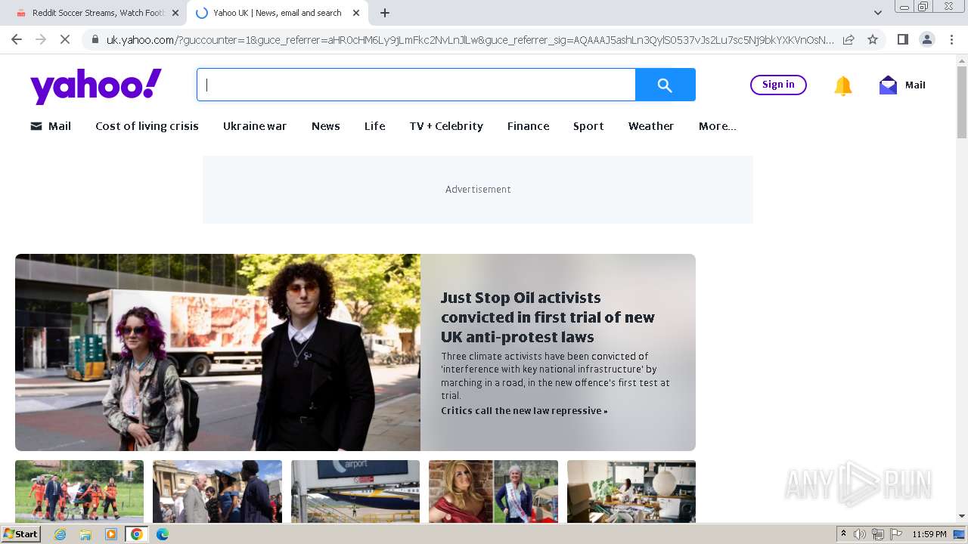Open the woman with sash story thumbnail
The height and width of the screenshot is (544, 968).
tap(493, 491)
